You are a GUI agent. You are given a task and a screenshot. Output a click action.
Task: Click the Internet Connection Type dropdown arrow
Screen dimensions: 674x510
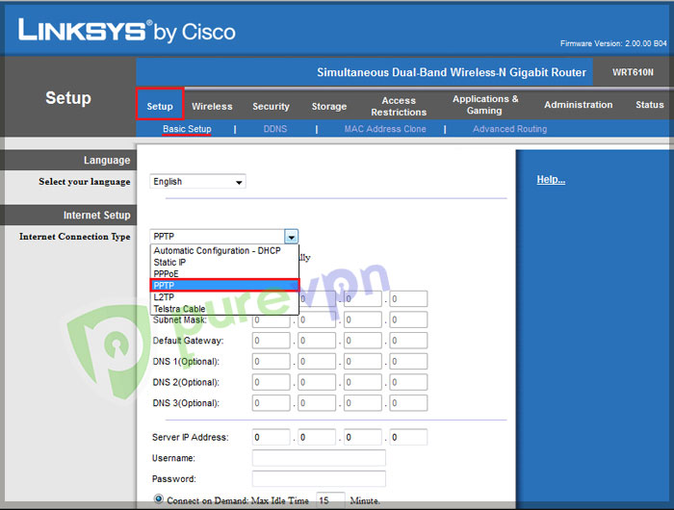click(291, 237)
